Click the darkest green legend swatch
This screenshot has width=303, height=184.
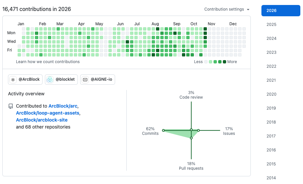point(225,62)
